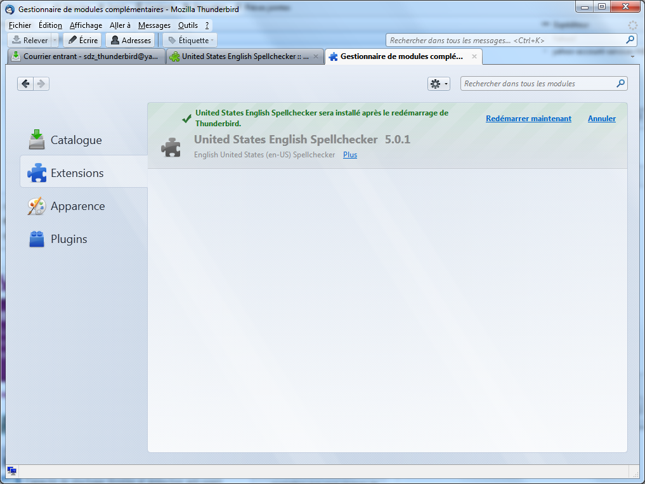Open the list-all-tabs dropdown arrow

(633, 57)
